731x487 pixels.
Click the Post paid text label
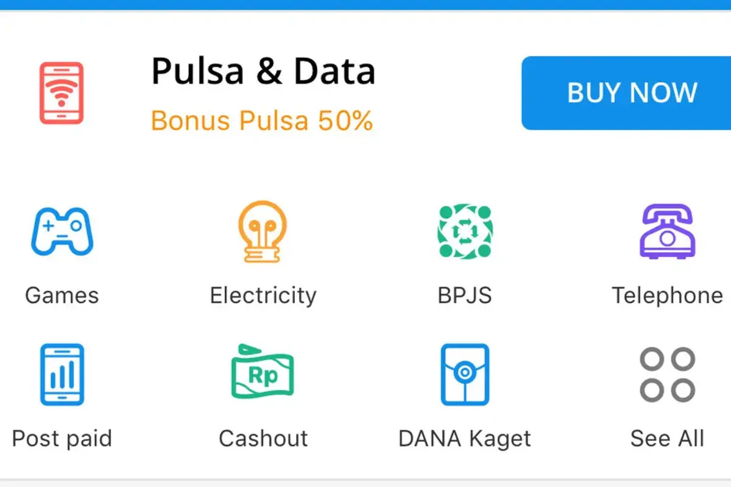point(62,438)
